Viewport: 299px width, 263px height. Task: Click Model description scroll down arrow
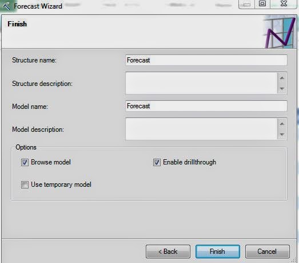coord(282,135)
